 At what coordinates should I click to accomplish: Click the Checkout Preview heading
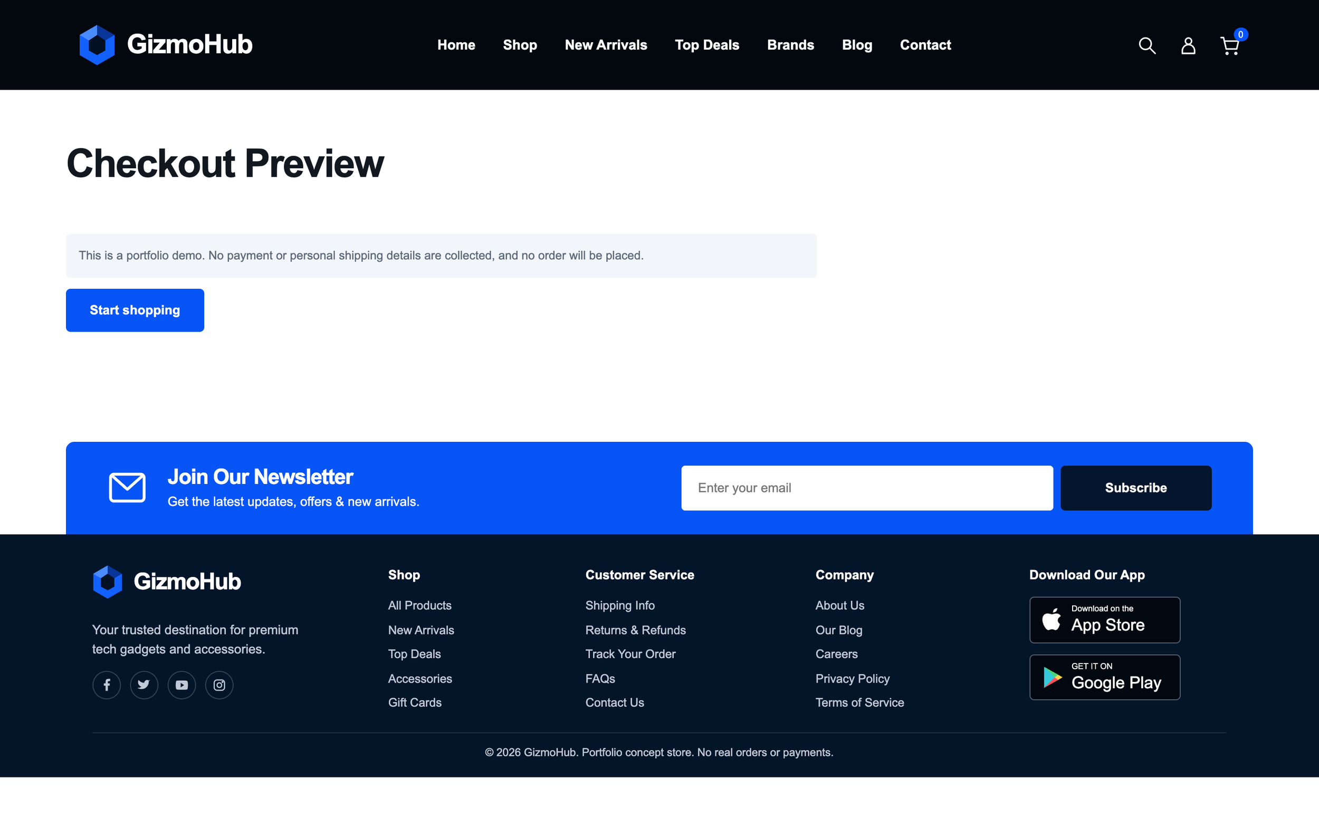225,163
